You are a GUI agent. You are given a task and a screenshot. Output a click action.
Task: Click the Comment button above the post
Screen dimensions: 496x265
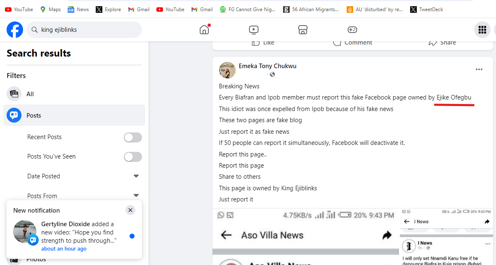(x=352, y=43)
